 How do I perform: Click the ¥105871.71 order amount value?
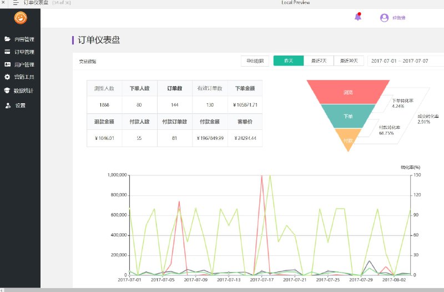(245, 105)
